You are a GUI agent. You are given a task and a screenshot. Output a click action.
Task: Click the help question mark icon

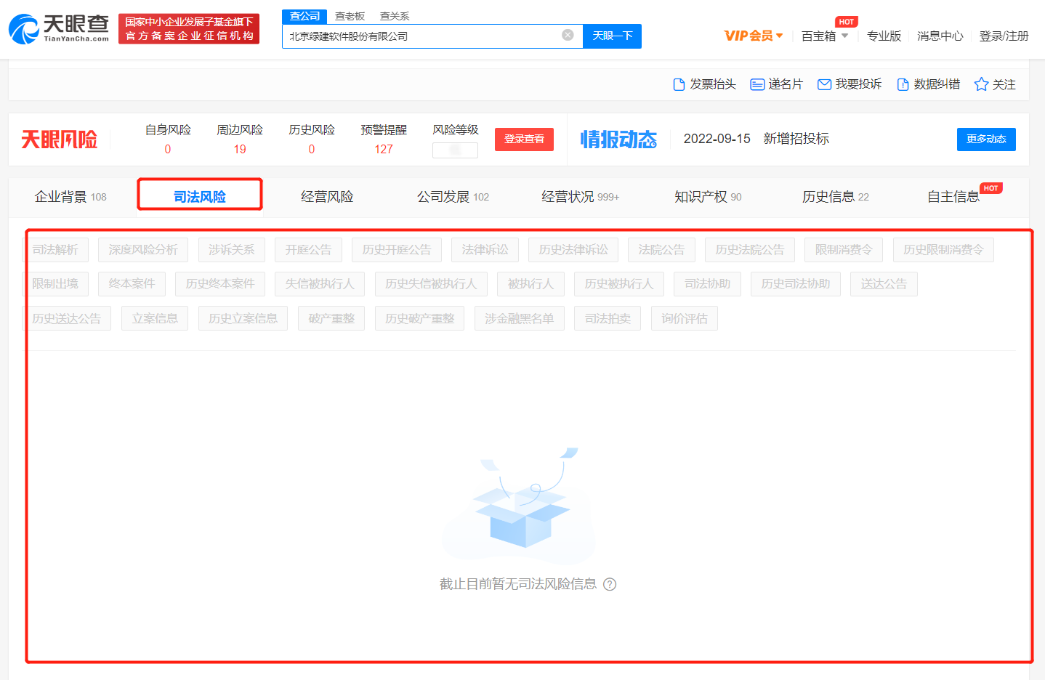610,584
